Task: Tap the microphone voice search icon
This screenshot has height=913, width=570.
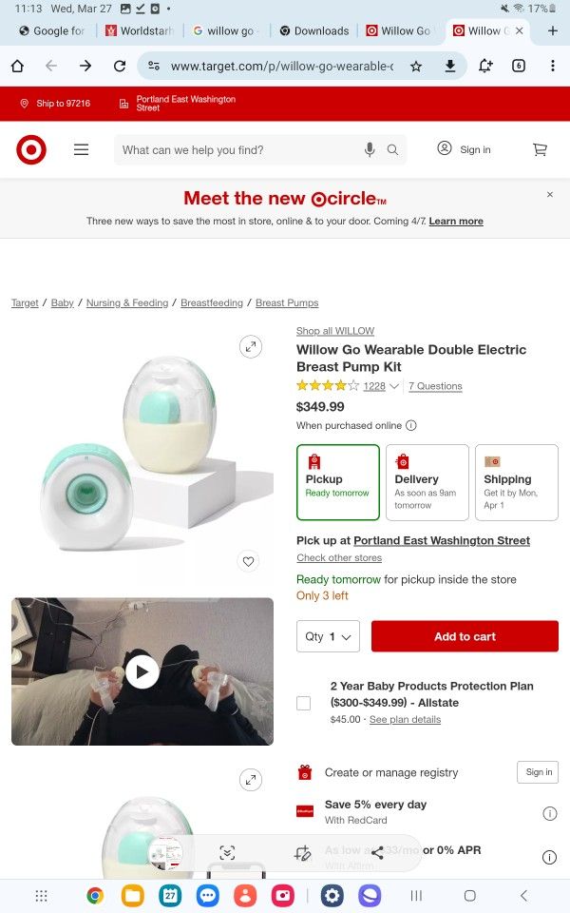Action: click(x=370, y=149)
